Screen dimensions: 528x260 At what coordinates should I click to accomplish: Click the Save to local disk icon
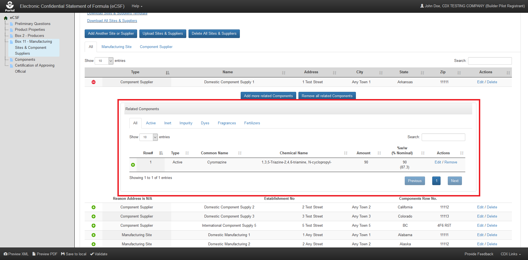tap(63, 254)
